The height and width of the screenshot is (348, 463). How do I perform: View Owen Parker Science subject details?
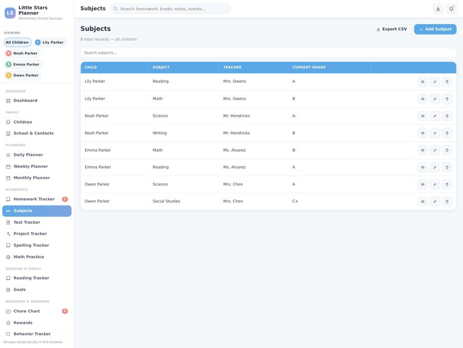click(x=423, y=185)
